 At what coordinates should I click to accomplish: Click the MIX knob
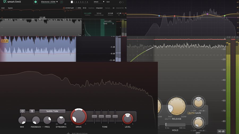pyautogui.click(x=22, y=120)
